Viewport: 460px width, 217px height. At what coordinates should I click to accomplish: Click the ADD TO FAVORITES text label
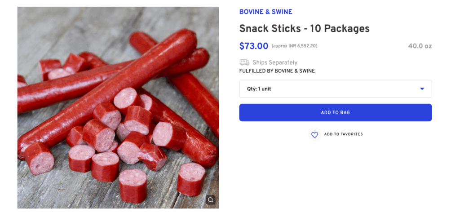click(x=343, y=134)
